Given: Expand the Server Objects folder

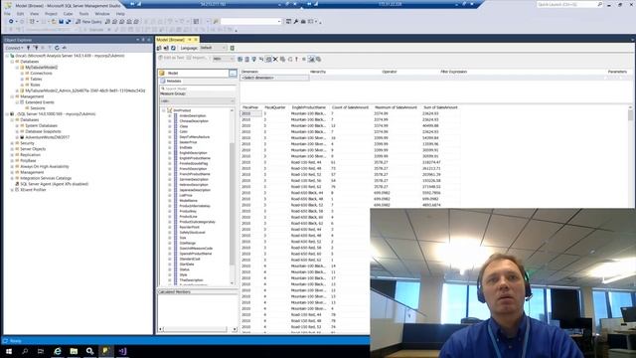Looking at the screenshot, I should [x=12, y=149].
